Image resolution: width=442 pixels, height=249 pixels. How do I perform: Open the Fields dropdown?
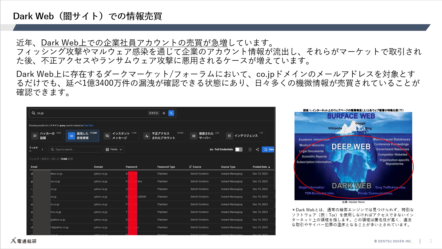[114, 149]
